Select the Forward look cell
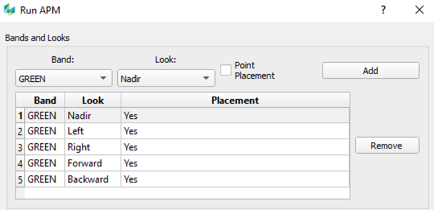 [93, 163]
